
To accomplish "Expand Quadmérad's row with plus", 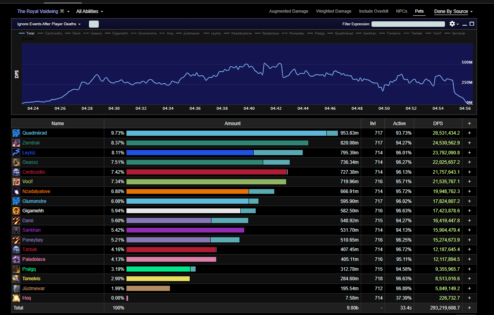I will [x=469, y=133].
